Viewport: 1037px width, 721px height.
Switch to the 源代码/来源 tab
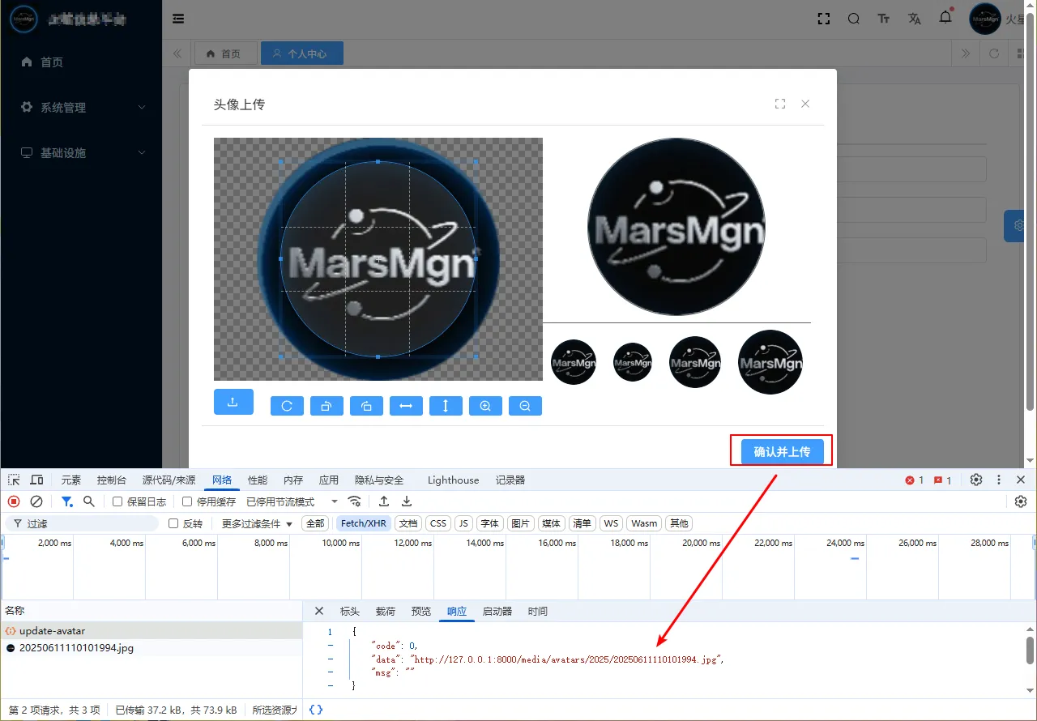tap(169, 480)
